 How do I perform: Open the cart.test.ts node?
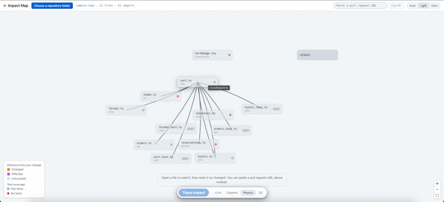coord(171,159)
